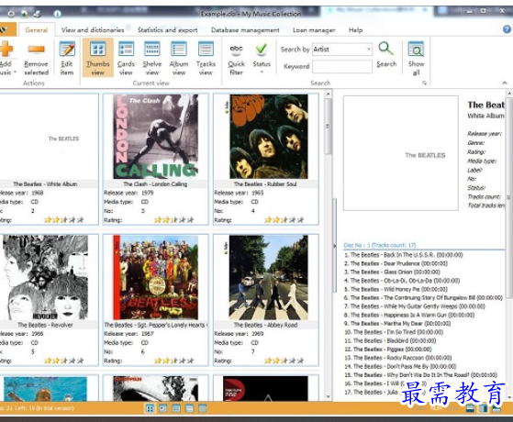Screen dimensions: 513x422
Task: Select third view icon in status bar
Action: 176,408
